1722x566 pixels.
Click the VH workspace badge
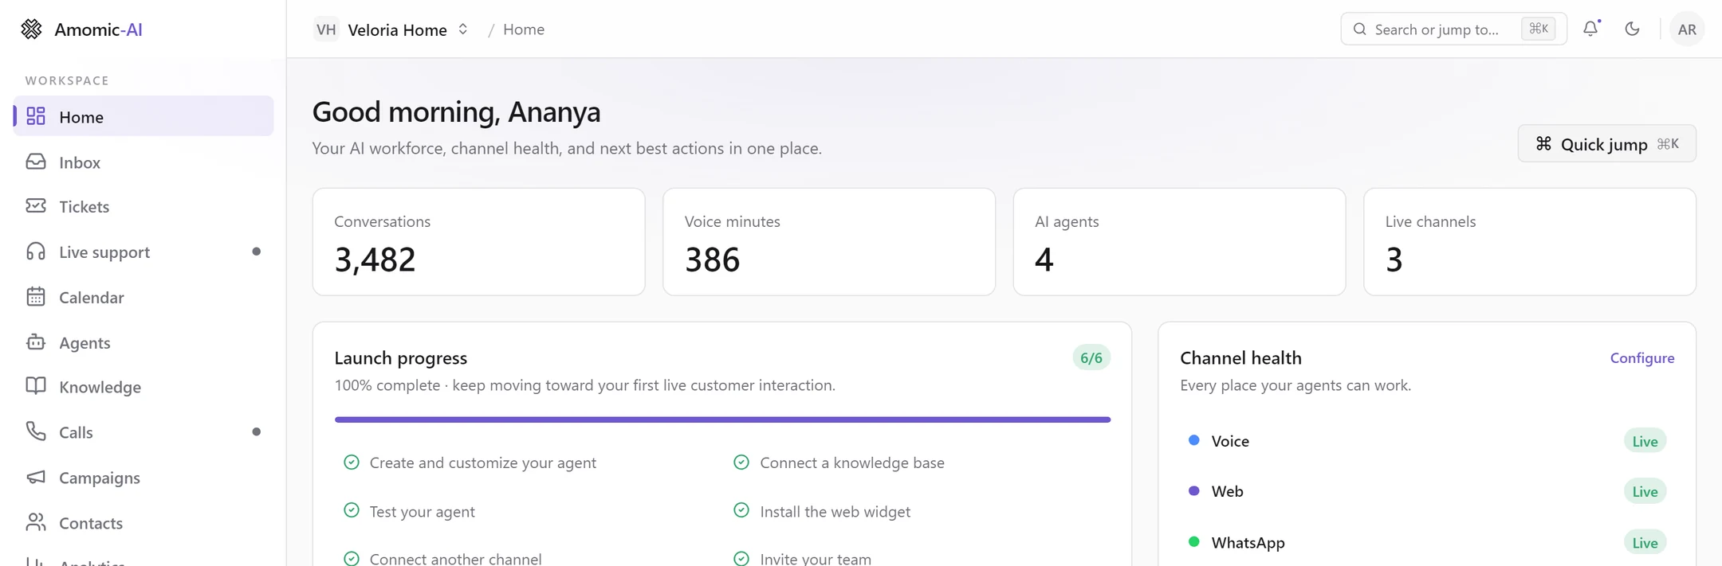(326, 29)
